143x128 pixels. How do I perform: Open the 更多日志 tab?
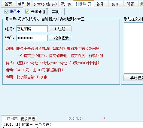pyautogui.click(x=28, y=119)
